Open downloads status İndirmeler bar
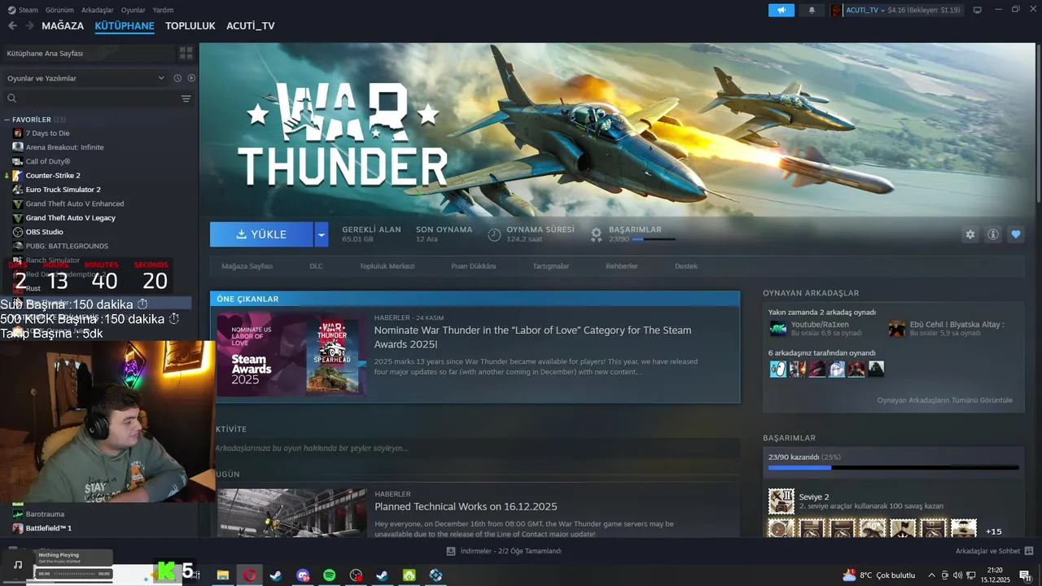The height and width of the screenshot is (586, 1042). tap(504, 551)
